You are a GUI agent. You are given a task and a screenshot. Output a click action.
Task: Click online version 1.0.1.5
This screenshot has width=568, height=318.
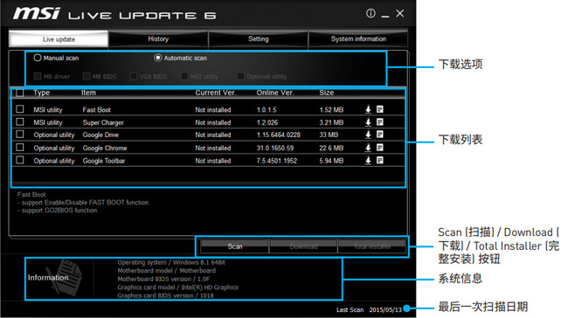pyautogui.click(x=267, y=110)
